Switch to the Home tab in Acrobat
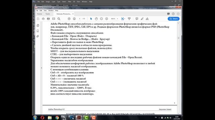 click(x=40, y=14)
